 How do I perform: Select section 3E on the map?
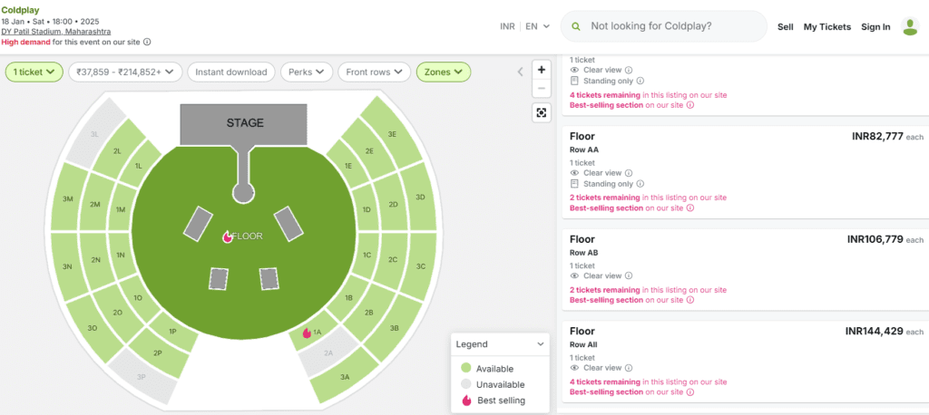[x=392, y=134]
